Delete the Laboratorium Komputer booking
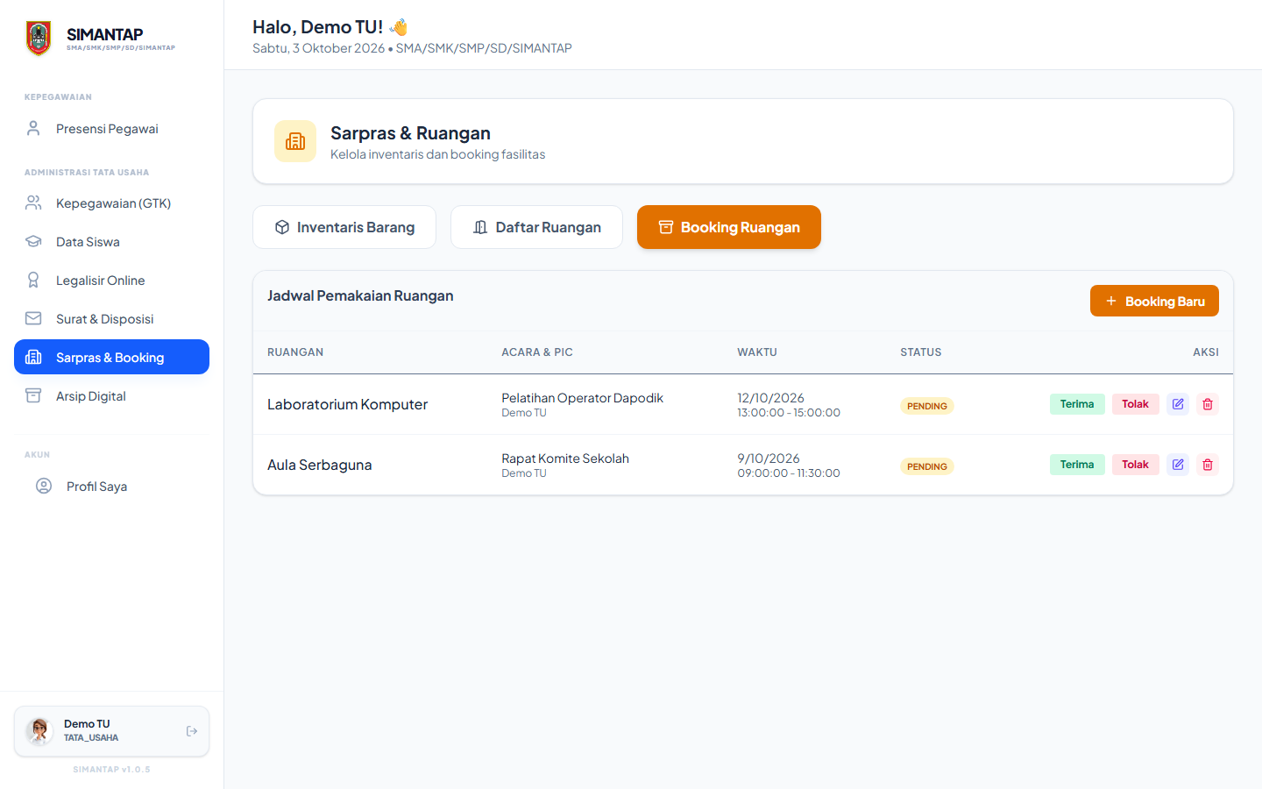The height and width of the screenshot is (789, 1262). [1208, 404]
